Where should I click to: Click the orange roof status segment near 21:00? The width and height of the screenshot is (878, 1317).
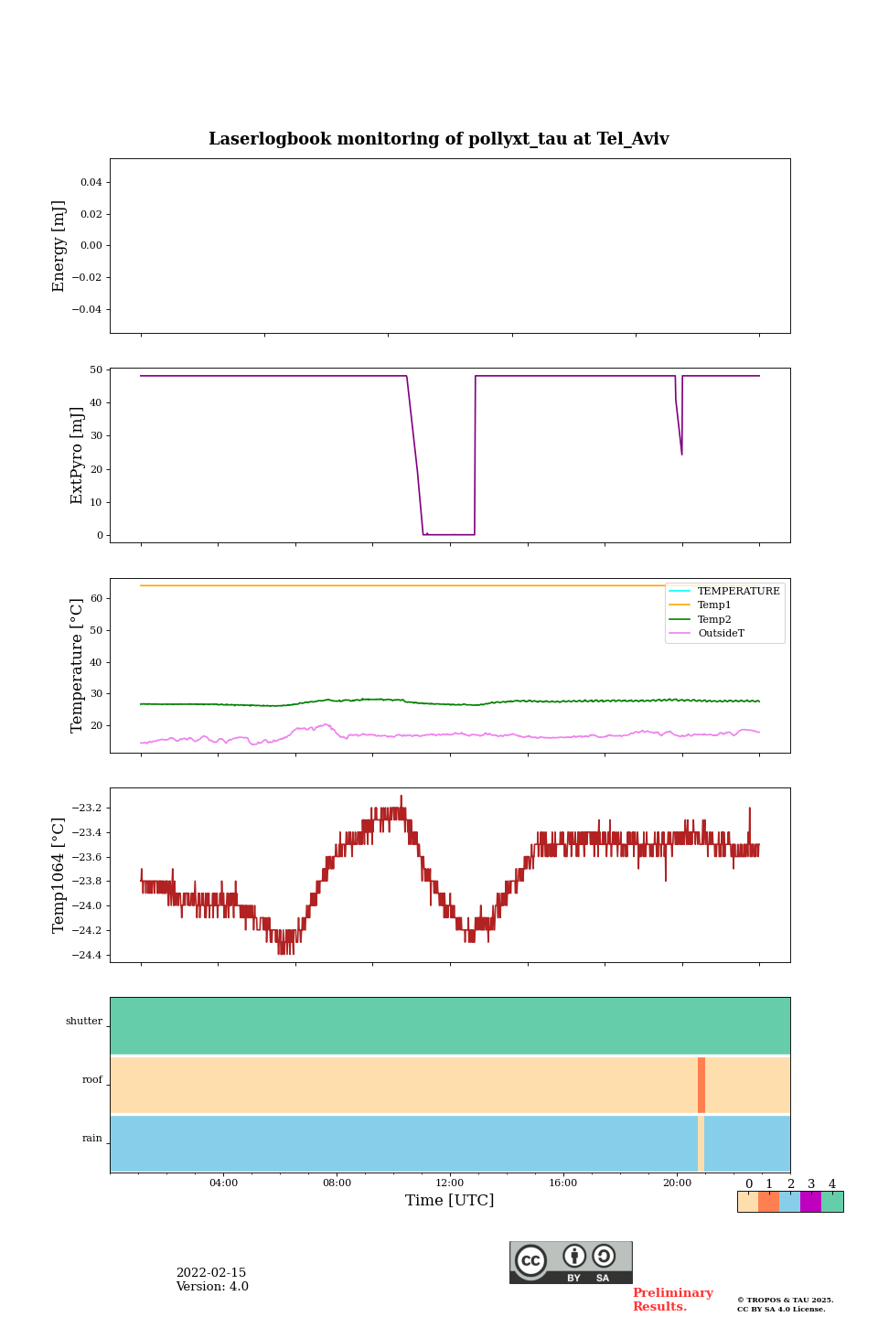click(x=701, y=1085)
